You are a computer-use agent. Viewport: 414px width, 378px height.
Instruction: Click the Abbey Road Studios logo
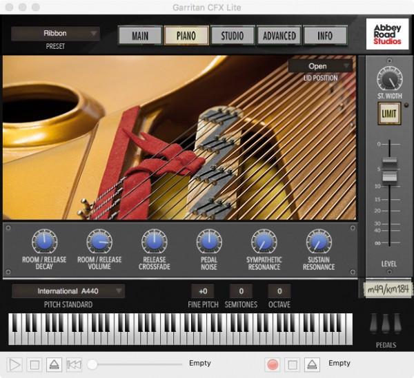point(387,34)
